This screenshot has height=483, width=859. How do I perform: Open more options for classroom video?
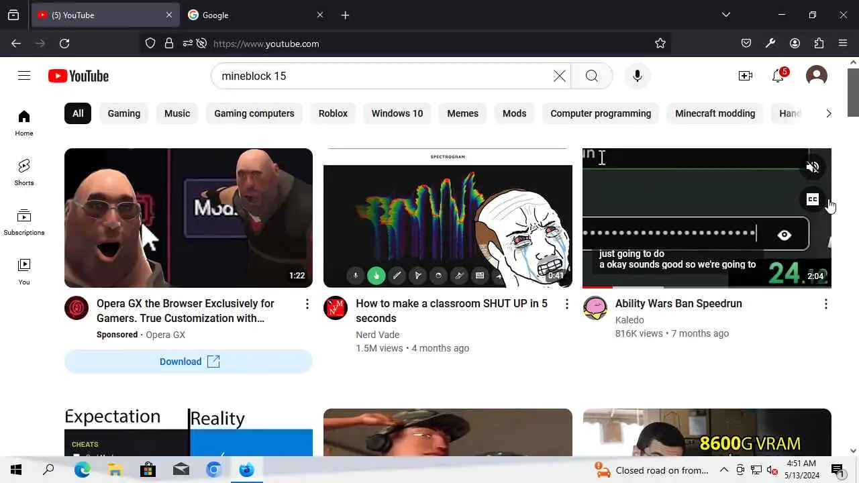coord(566,304)
